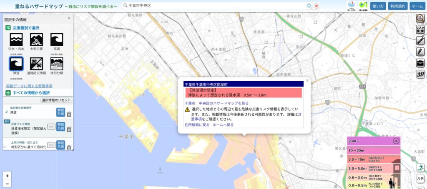Click the anchor symbol in the harbor
427x189 pixels.
(x=160, y=171)
